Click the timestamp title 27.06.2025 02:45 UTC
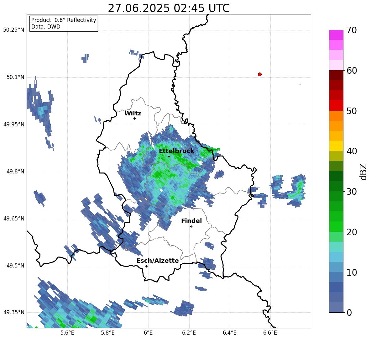Image resolution: width=371 pixels, height=339 pixels. (x=169, y=8)
